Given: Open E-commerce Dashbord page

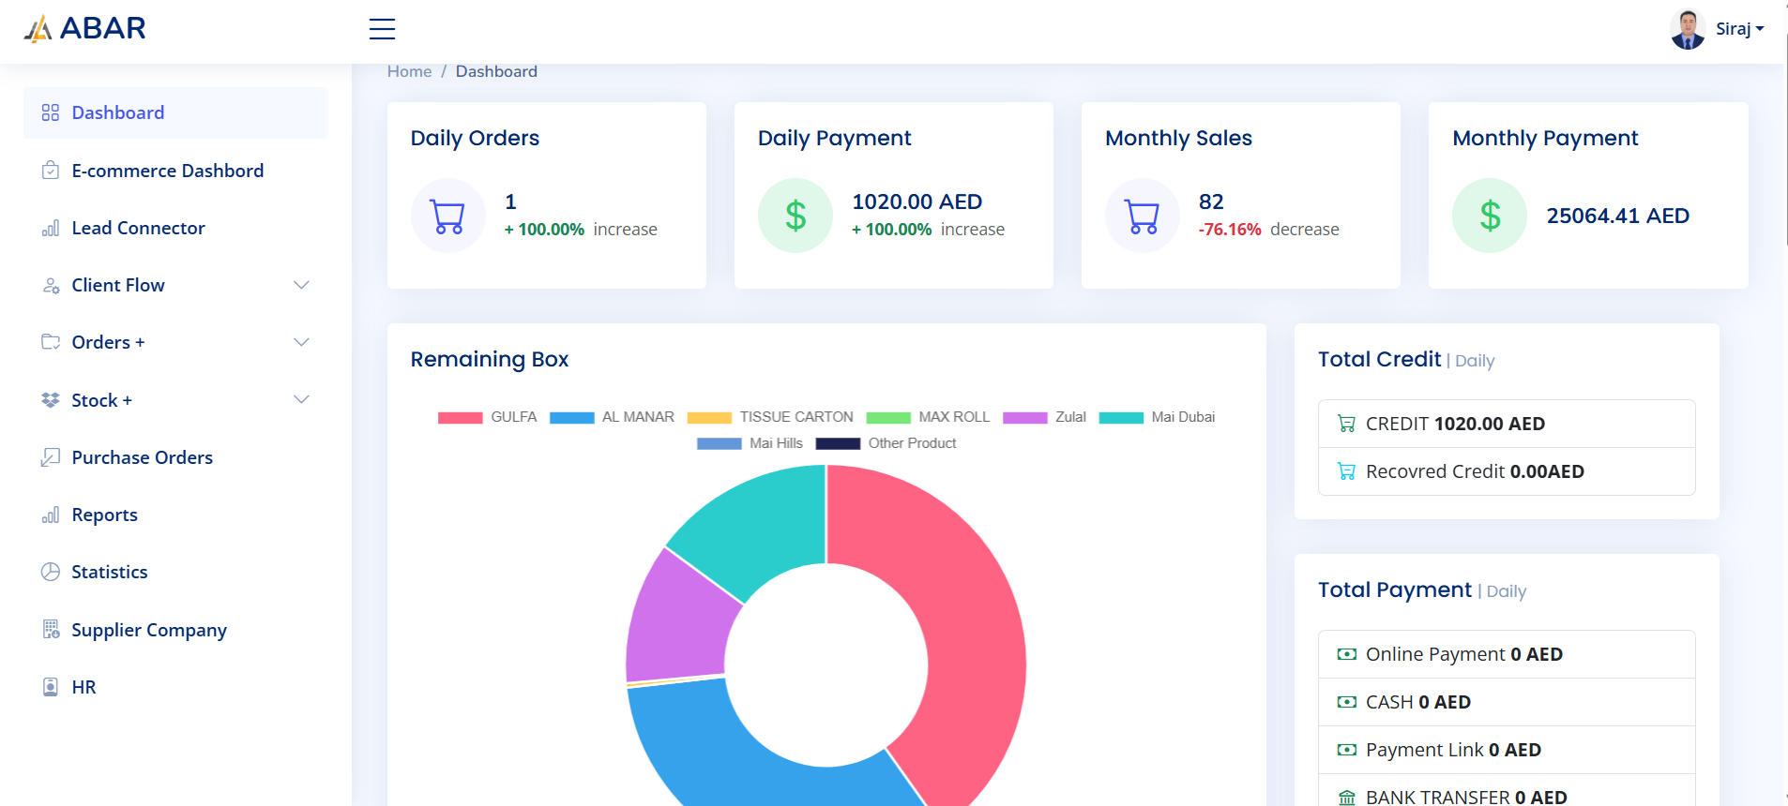Looking at the screenshot, I should [175, 171].
